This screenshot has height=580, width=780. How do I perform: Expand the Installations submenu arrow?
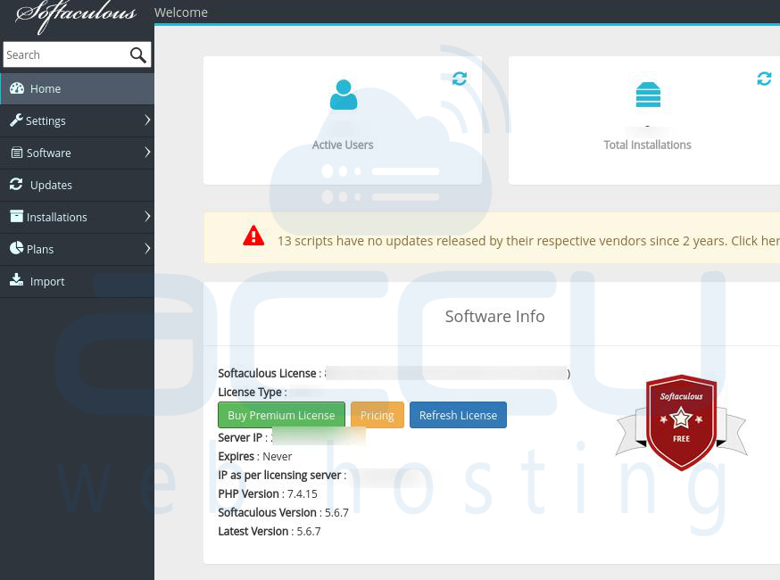coord(147,216)
